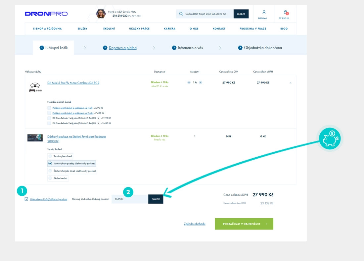
Task: Click the support agent avatar photo
Action: 101,14
